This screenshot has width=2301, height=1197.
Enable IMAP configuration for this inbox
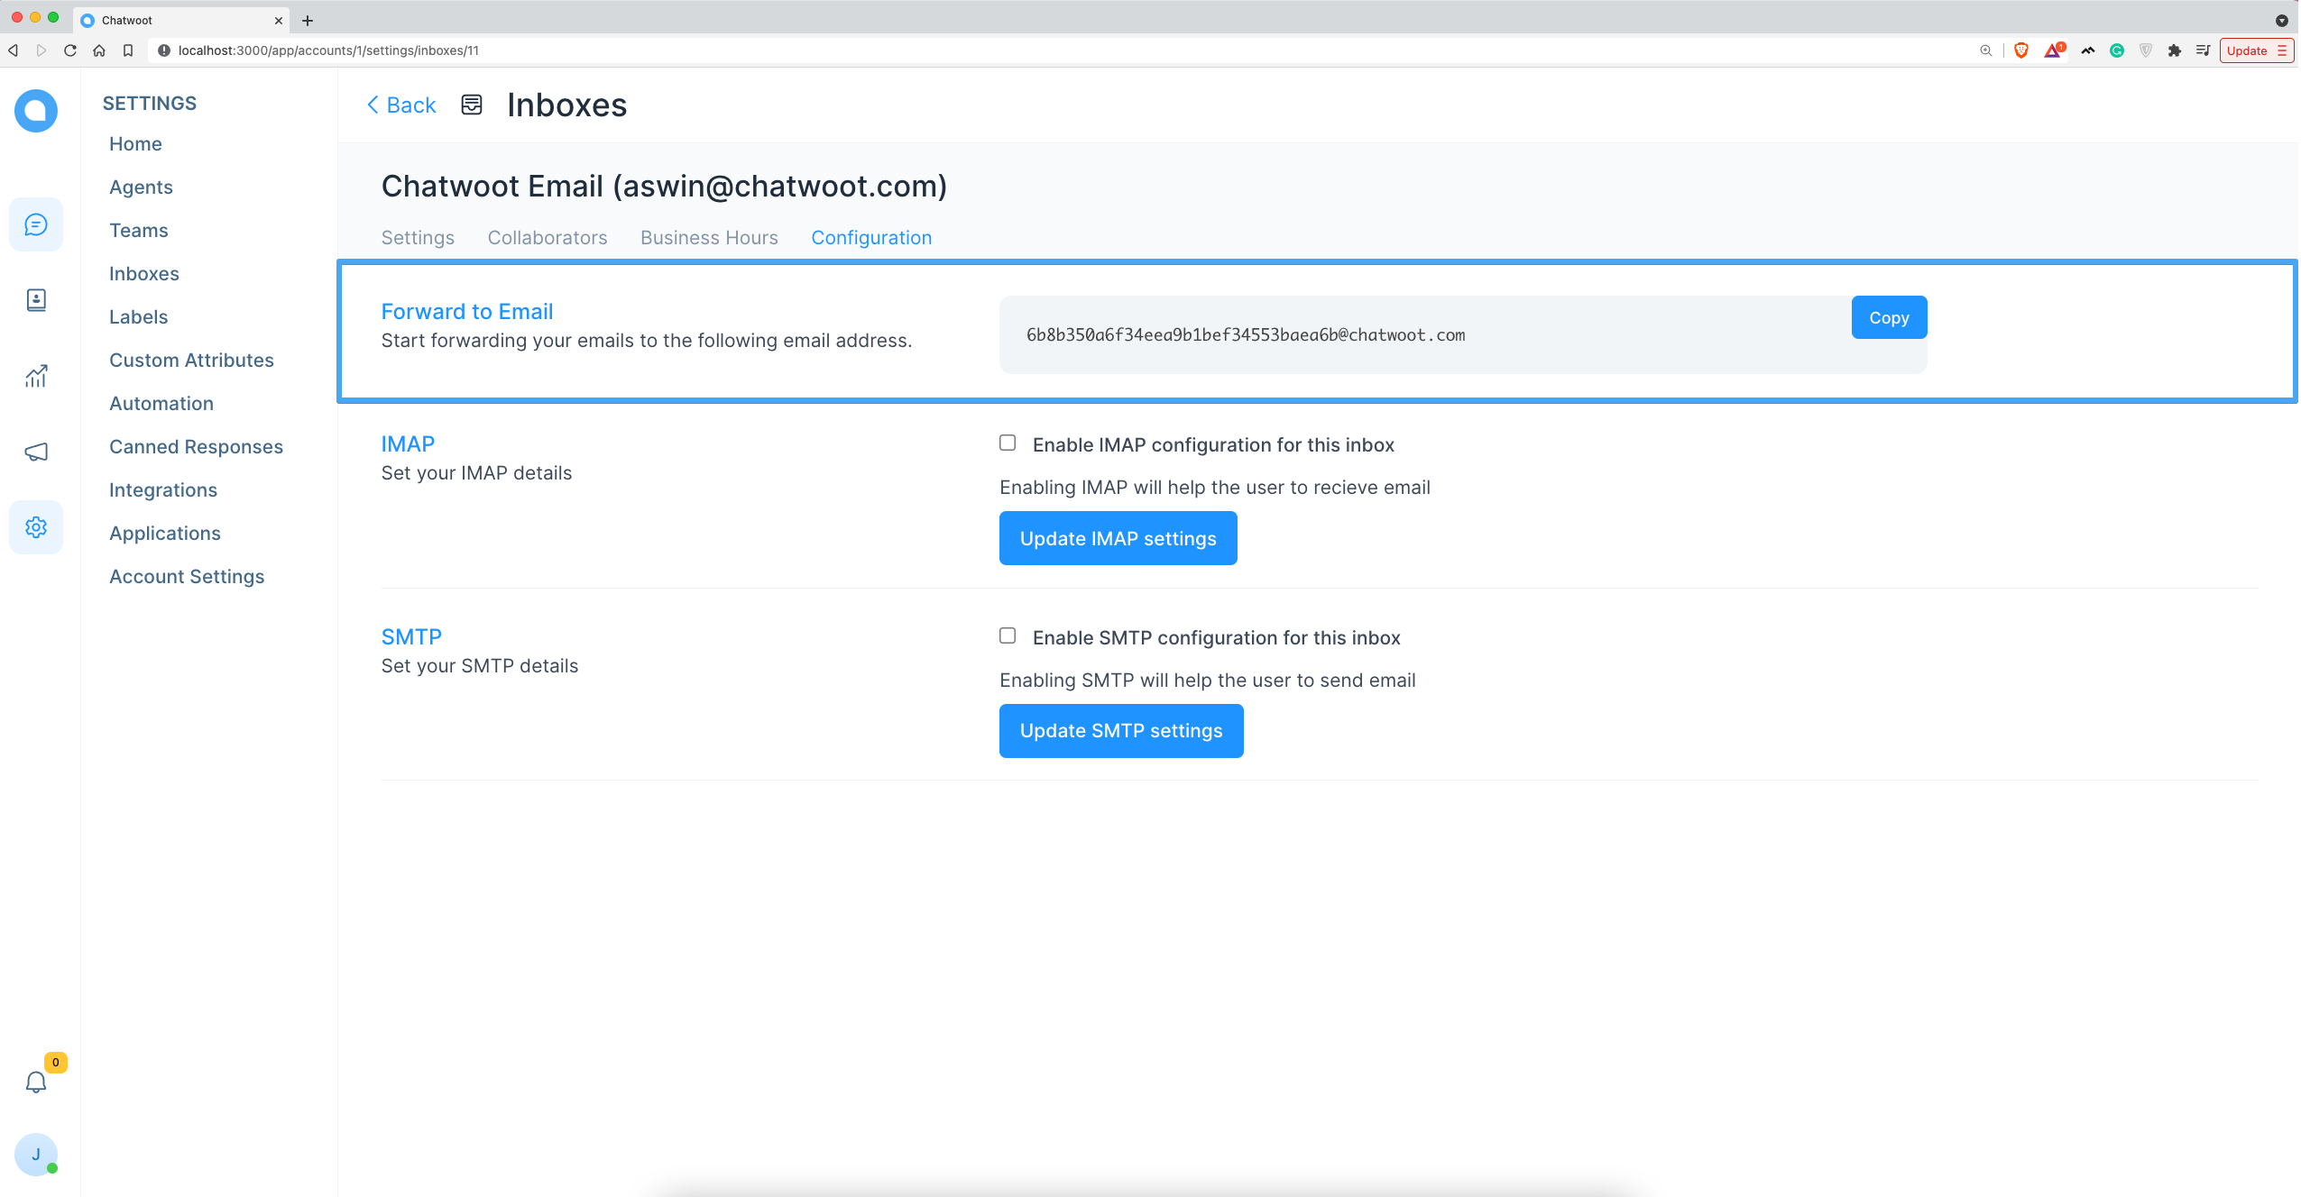pyautogui.click(x=1008, y=443)
